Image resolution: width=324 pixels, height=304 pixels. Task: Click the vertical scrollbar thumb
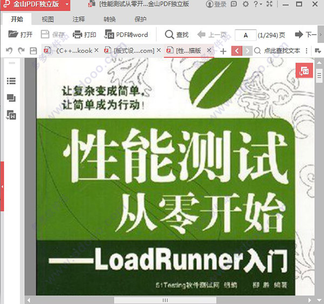click(319, 76)
